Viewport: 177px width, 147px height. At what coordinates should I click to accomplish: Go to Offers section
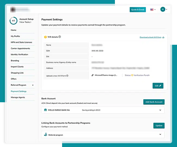click(x=14, y=79)
